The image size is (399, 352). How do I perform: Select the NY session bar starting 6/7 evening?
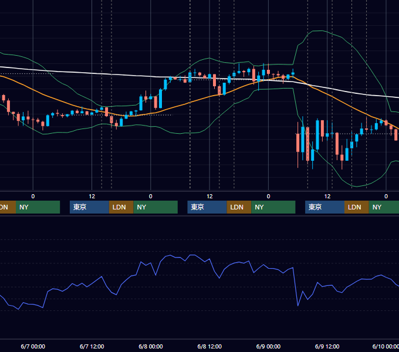pos(155,207)
